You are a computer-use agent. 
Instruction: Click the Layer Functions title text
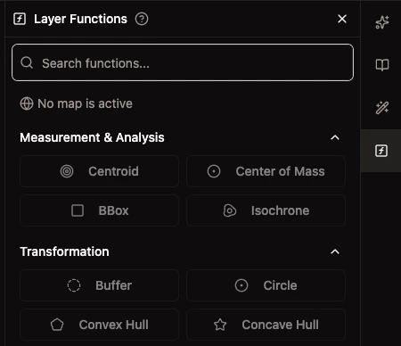80,20
